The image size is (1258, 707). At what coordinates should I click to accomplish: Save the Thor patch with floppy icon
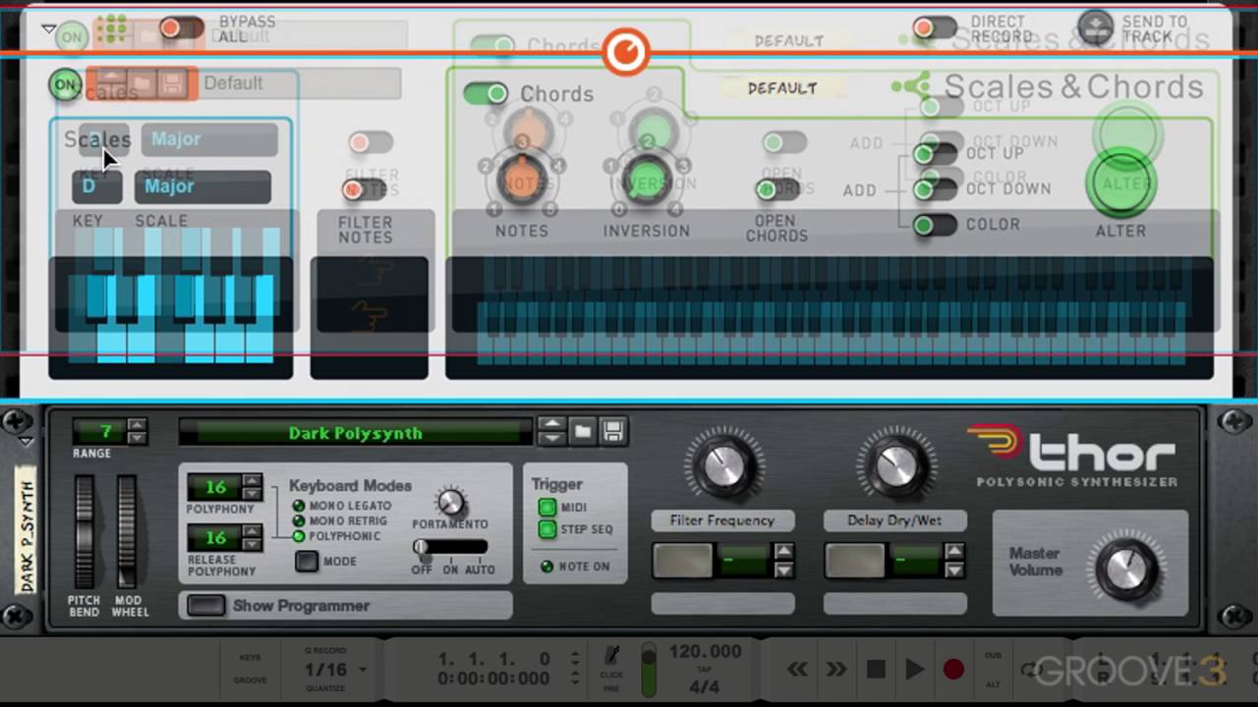click(613, 431)
